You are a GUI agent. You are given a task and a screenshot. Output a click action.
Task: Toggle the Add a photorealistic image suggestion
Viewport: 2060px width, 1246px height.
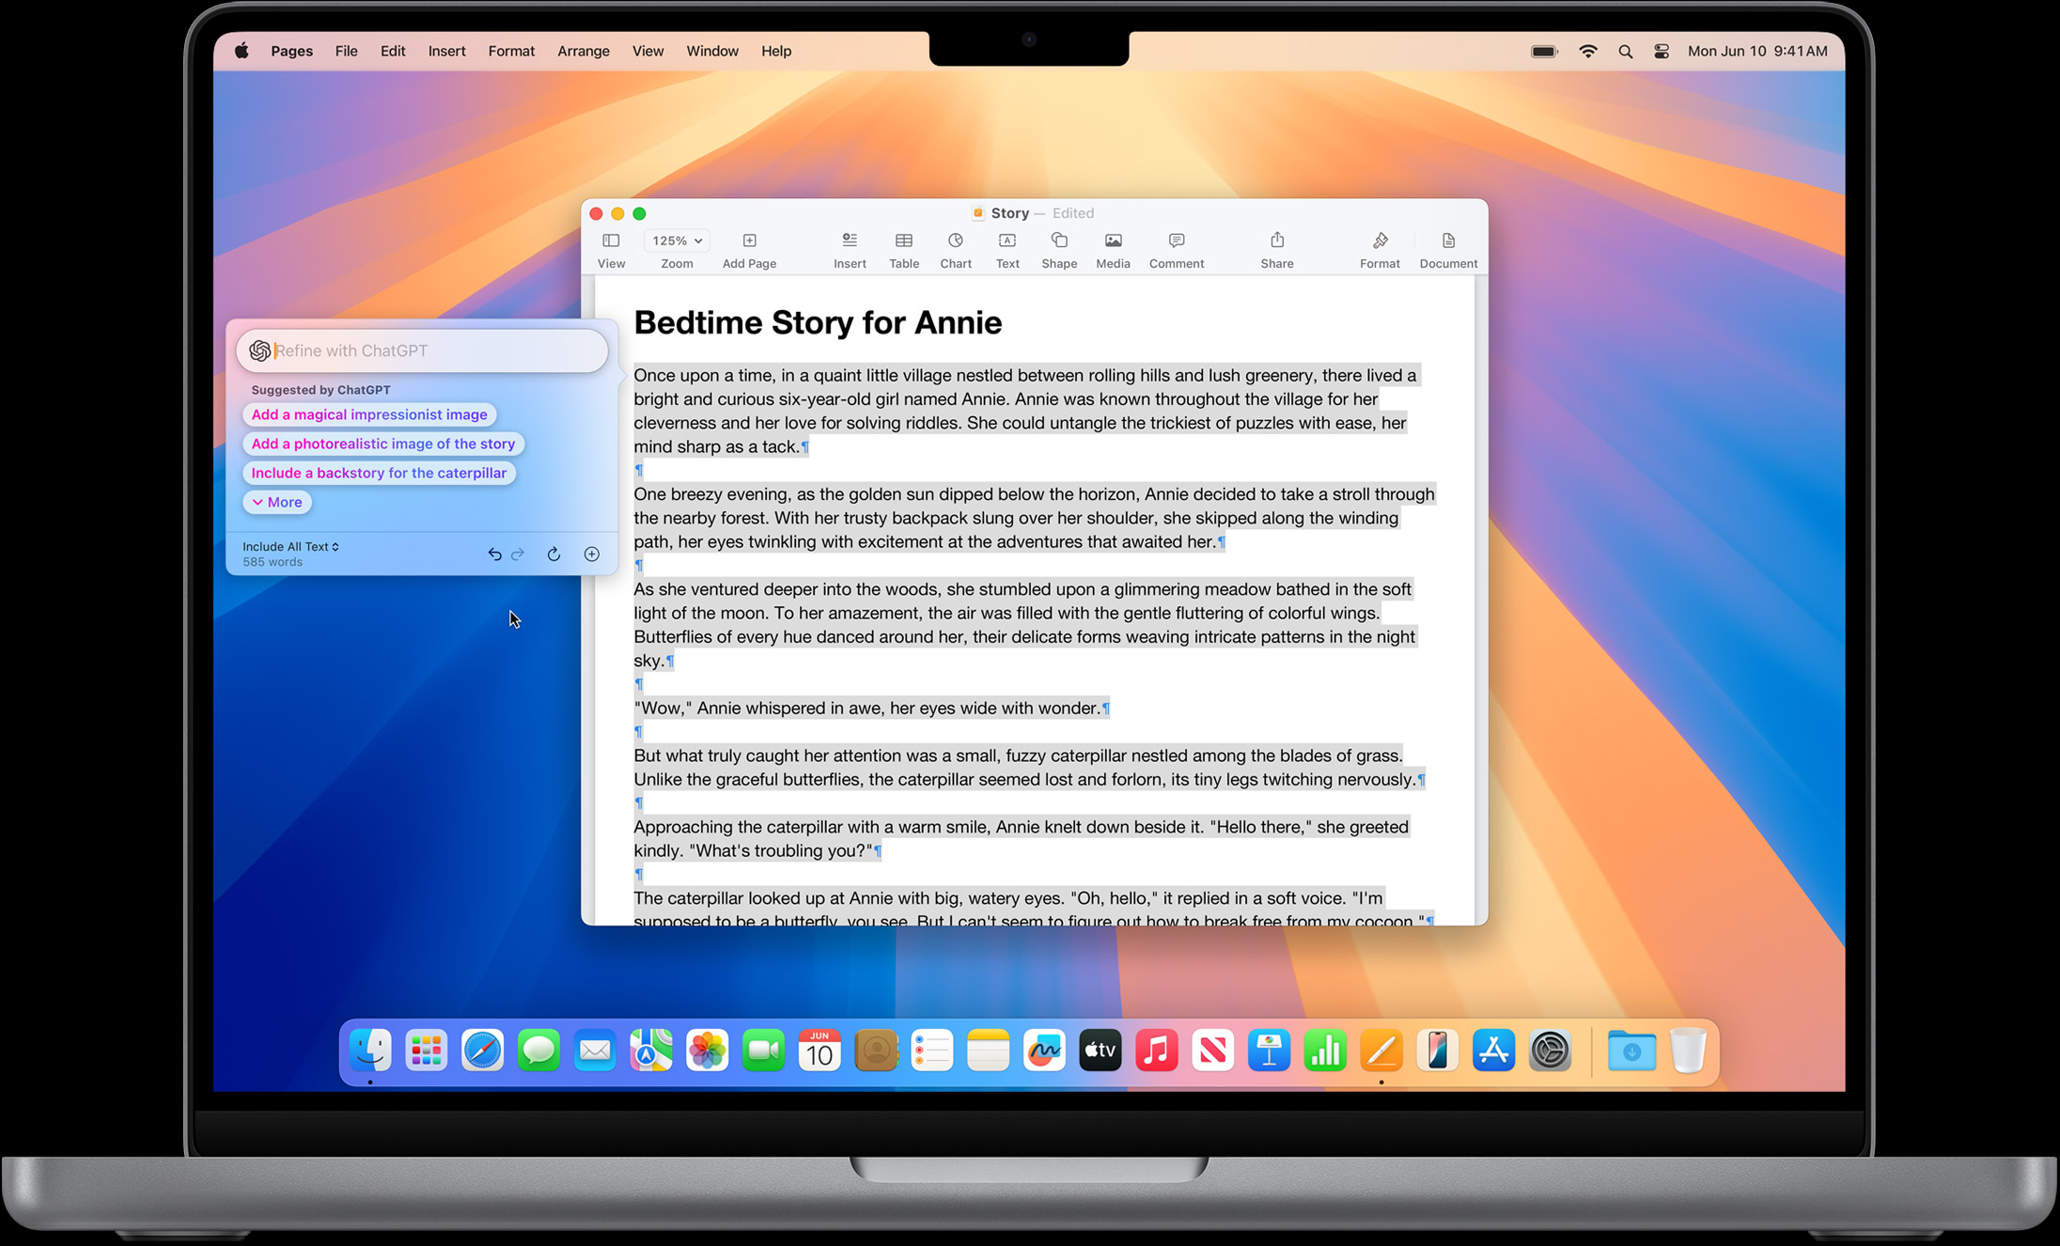[x=382, y=443]
